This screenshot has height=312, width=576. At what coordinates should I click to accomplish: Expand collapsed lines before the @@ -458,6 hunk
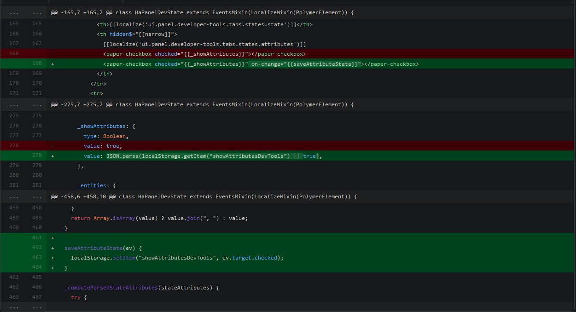(x=23, y=197)
